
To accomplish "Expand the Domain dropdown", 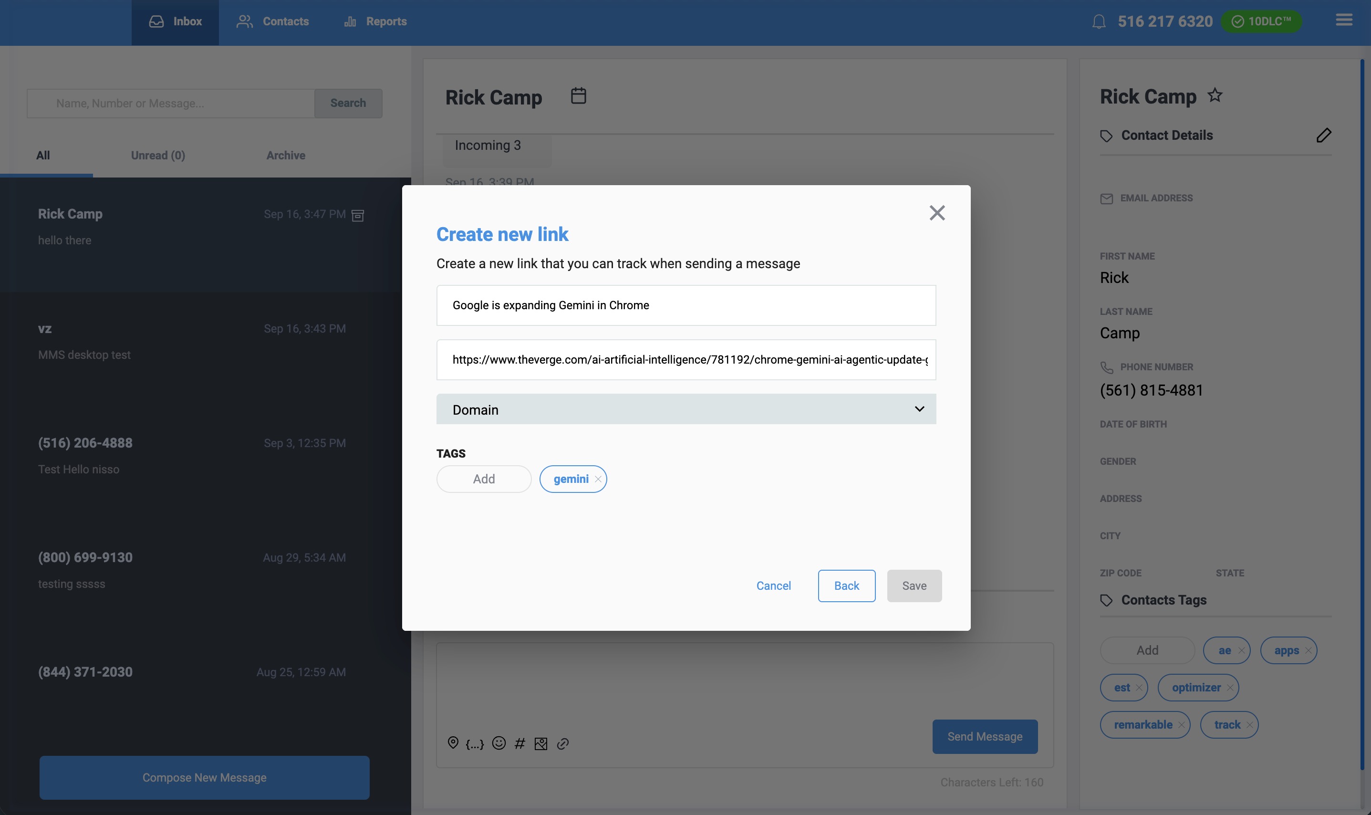I will (686, 409).
